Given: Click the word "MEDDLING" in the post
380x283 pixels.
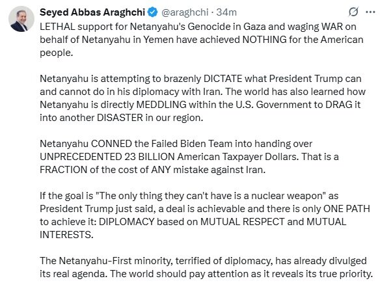Looking at the screenshot, I should click(161, 105).
